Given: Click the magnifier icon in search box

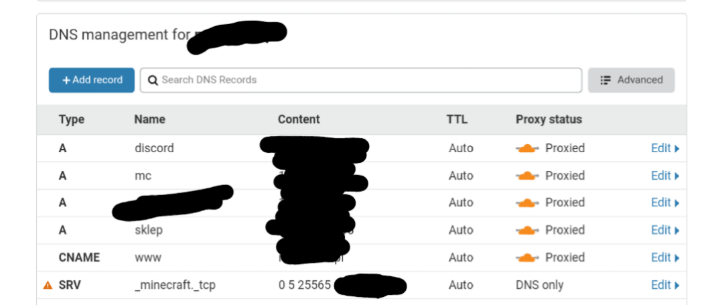Looking at the screenshot, I should (153, 80).
